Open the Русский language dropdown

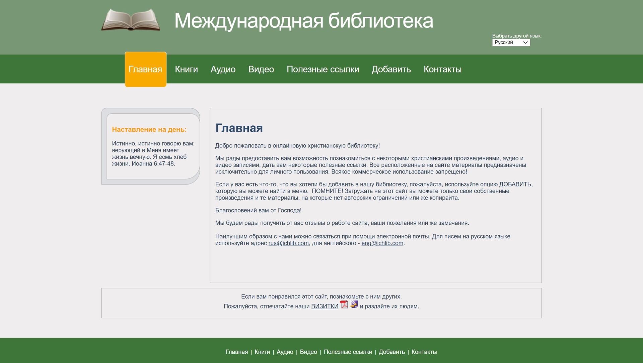pyautogui.click(x=511, y=42)
